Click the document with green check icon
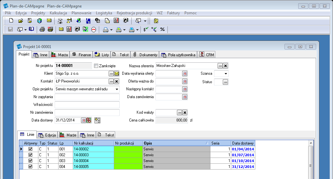 [x=86, y=29]
